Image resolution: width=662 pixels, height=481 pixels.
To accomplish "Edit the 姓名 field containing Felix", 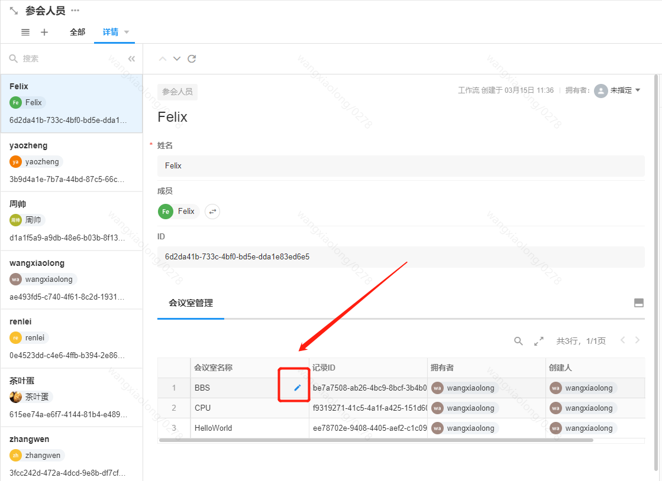I will point(401,165).
